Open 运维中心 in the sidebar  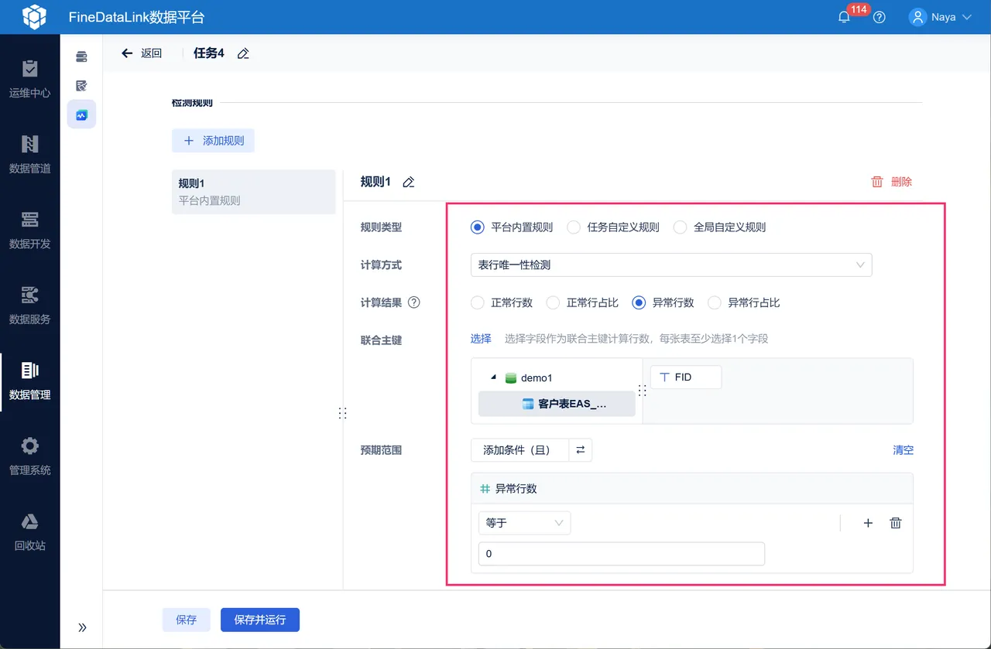click(29, 79)
